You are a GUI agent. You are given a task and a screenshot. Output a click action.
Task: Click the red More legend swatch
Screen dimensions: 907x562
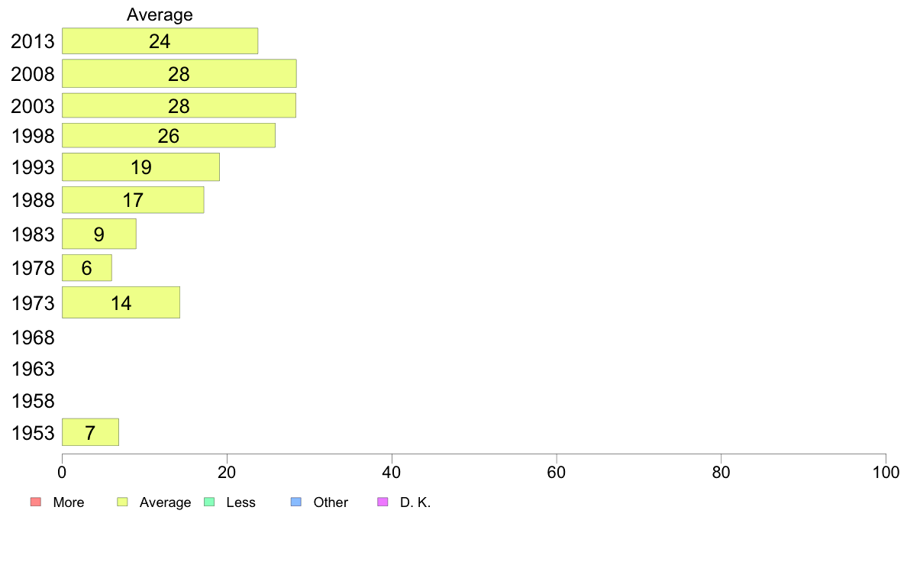click(x=35, y=502)
